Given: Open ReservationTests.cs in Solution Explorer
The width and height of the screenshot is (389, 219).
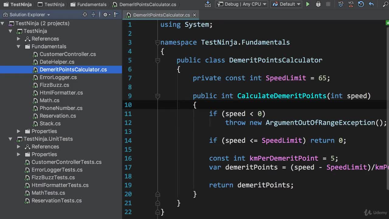Looking at the screenshot, I should [x=57, y=201].
